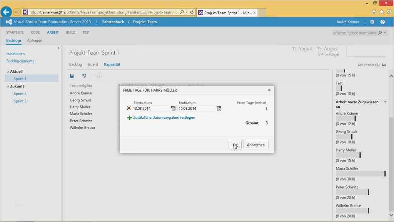Image resolution: width=394 pixels, height=222 pixels.
Task: Open TFS settings gear next to André Krämer
Action: coord(372,22)
